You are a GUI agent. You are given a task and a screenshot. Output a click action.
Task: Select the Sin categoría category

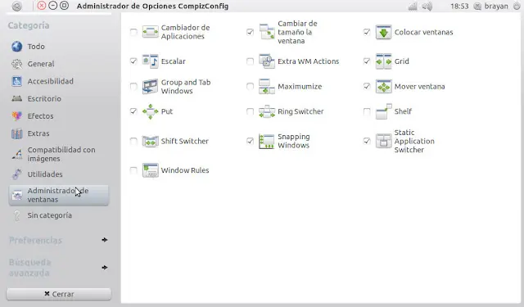pos(59,215)
